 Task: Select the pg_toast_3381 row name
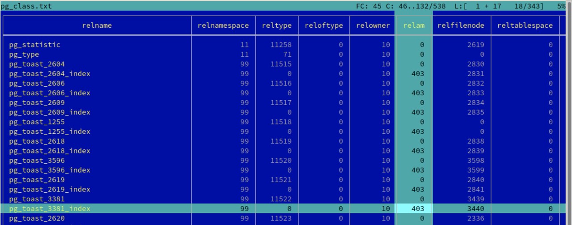[x=37, y=199]
